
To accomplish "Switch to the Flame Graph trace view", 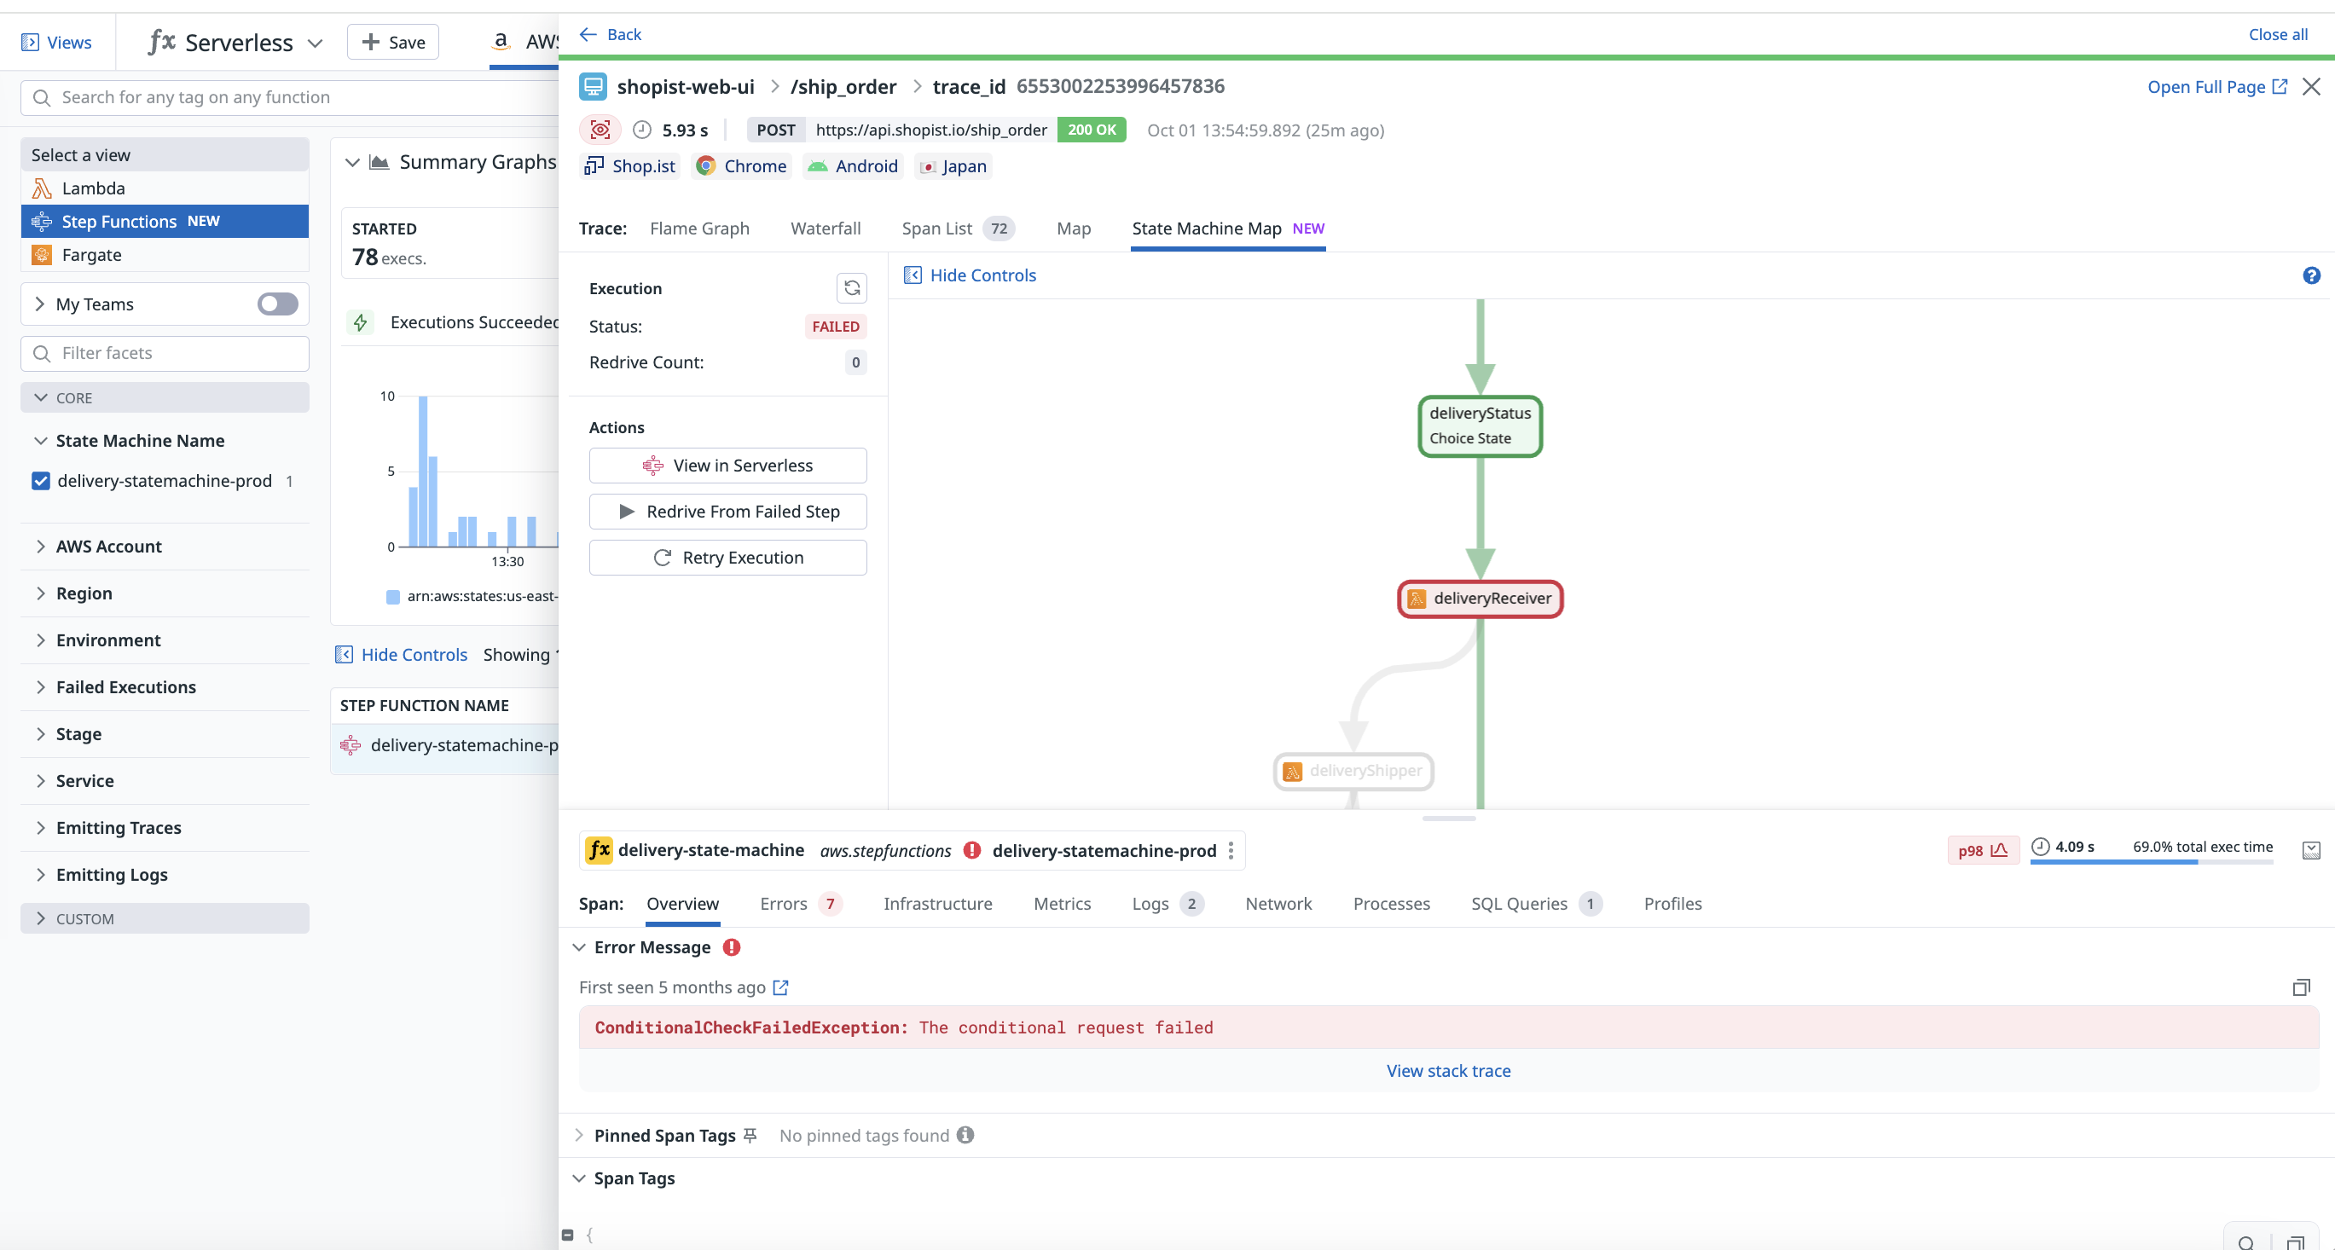I will (x=700, y=229).
